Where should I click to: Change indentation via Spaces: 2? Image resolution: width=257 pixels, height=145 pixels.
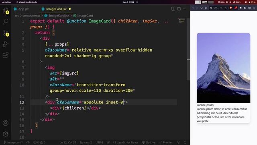pos(86,142)
